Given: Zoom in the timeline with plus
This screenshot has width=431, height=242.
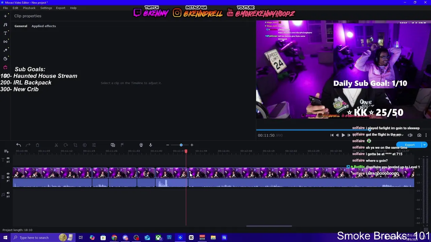Looking at the screenshot, I should (x=192, y=145).
